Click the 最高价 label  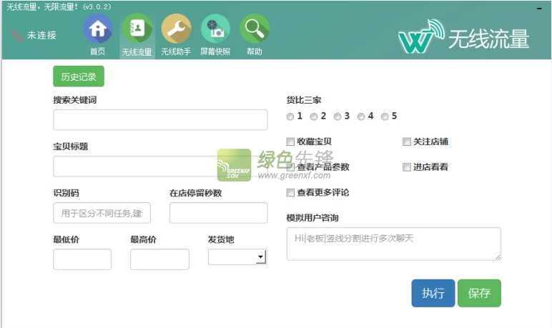(x=143, y=239)
